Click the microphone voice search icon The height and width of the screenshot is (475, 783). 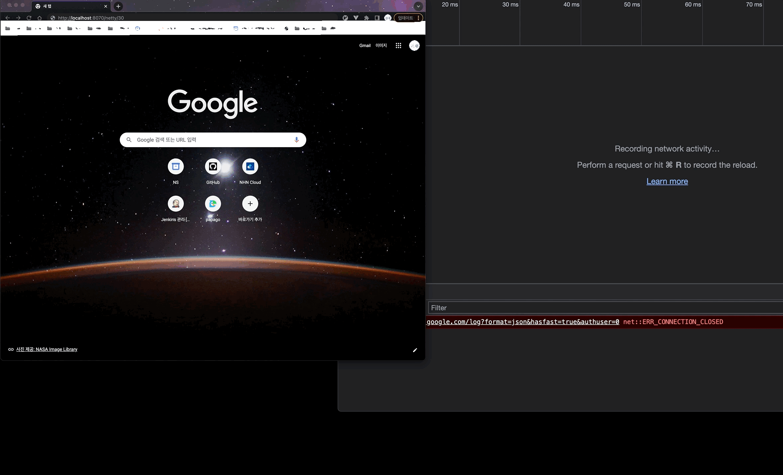(x=296, y=140)
